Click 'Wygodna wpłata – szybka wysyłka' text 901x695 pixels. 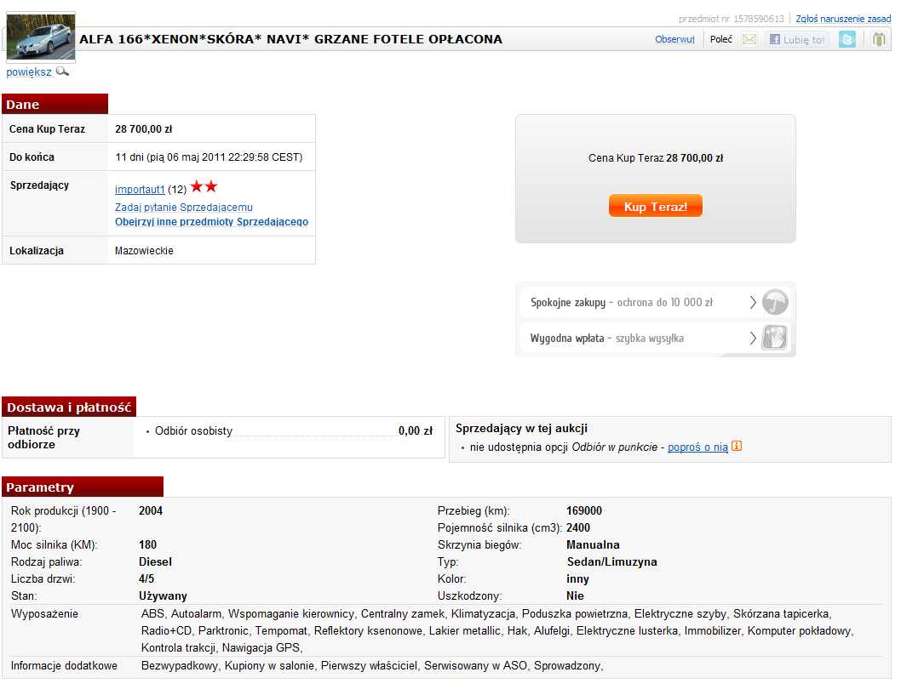607,338
